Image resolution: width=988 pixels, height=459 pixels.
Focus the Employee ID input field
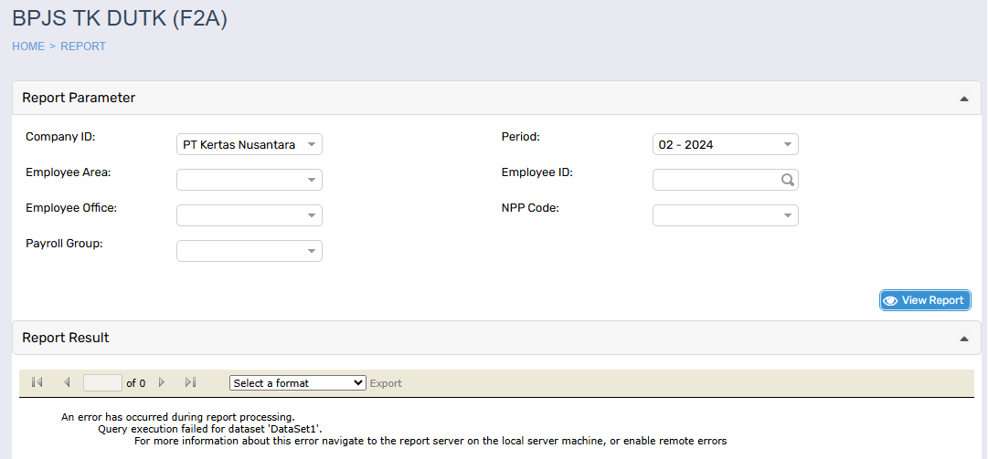(715, 180)
